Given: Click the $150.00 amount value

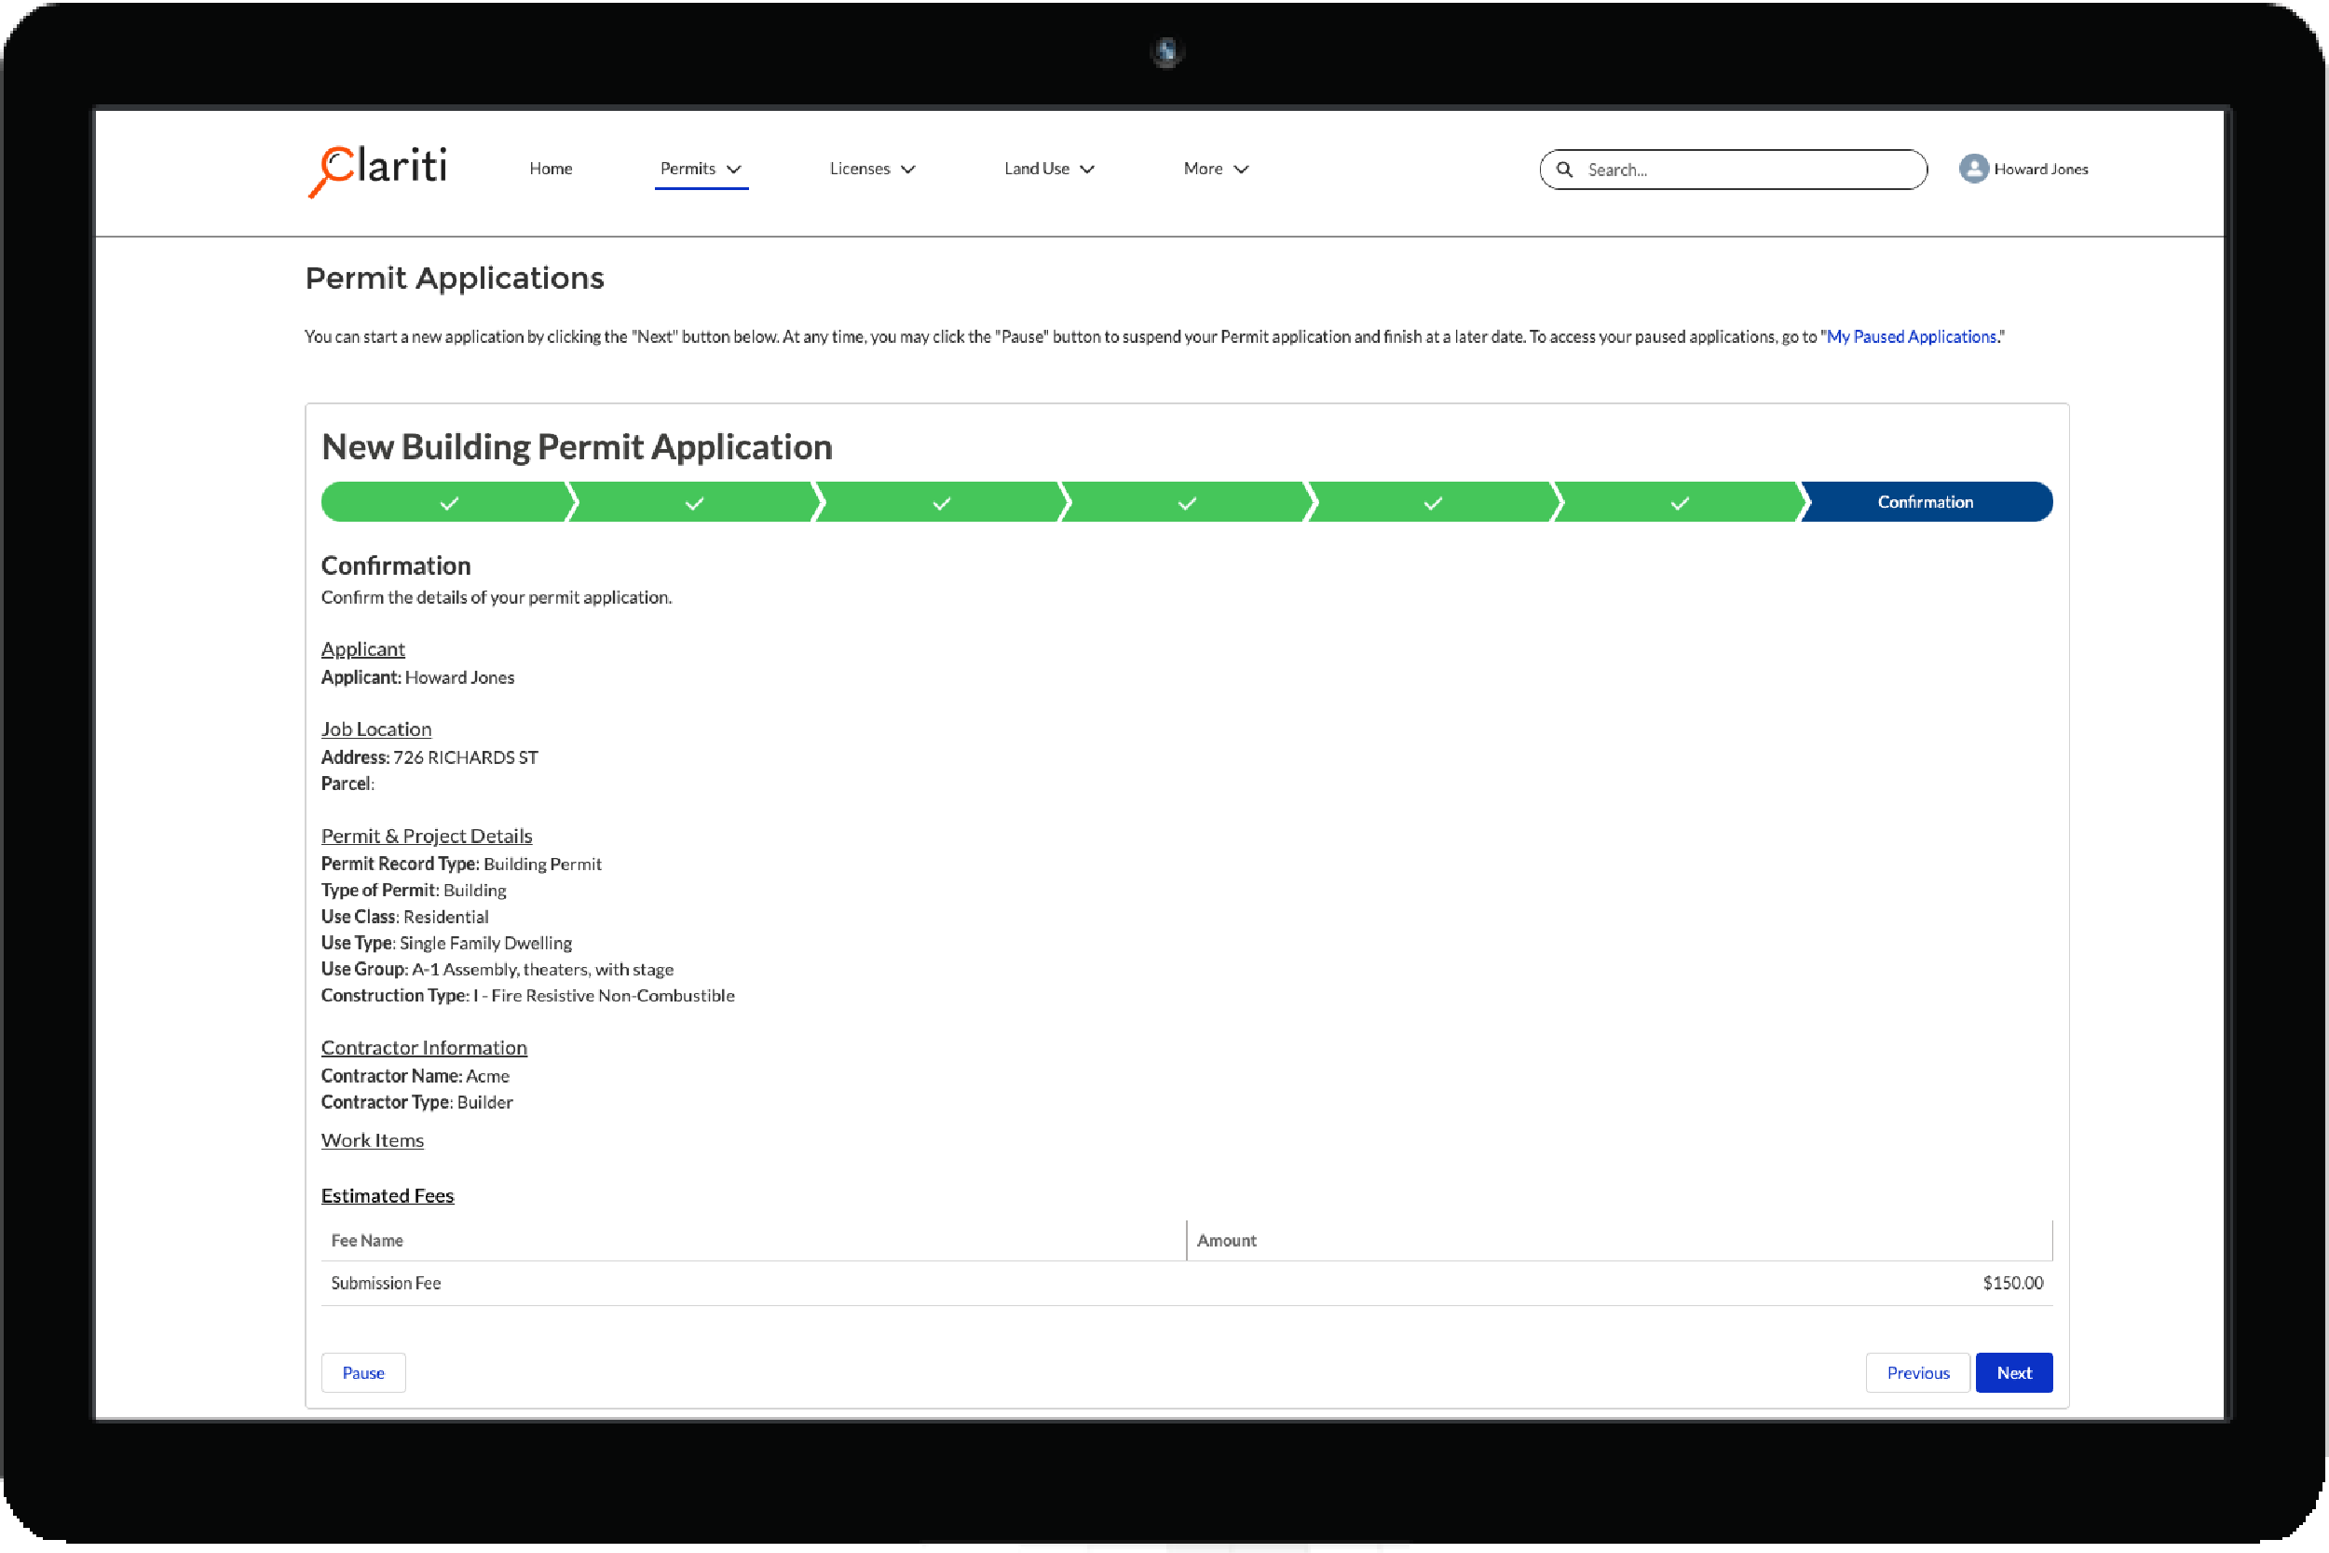Looking at the screenshot, I should (2013, 1284).
